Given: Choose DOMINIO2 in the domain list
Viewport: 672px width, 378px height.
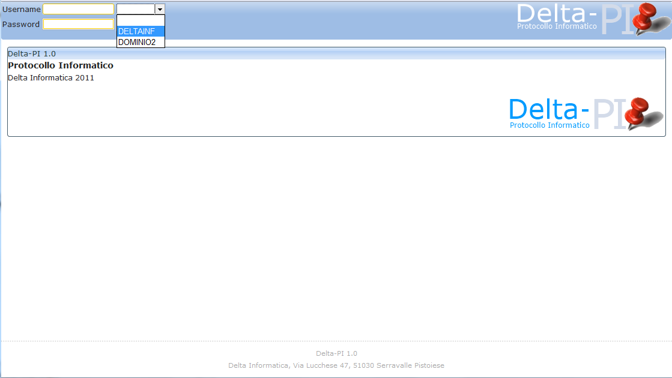Looking at the screenshot, I should [141, 42].
